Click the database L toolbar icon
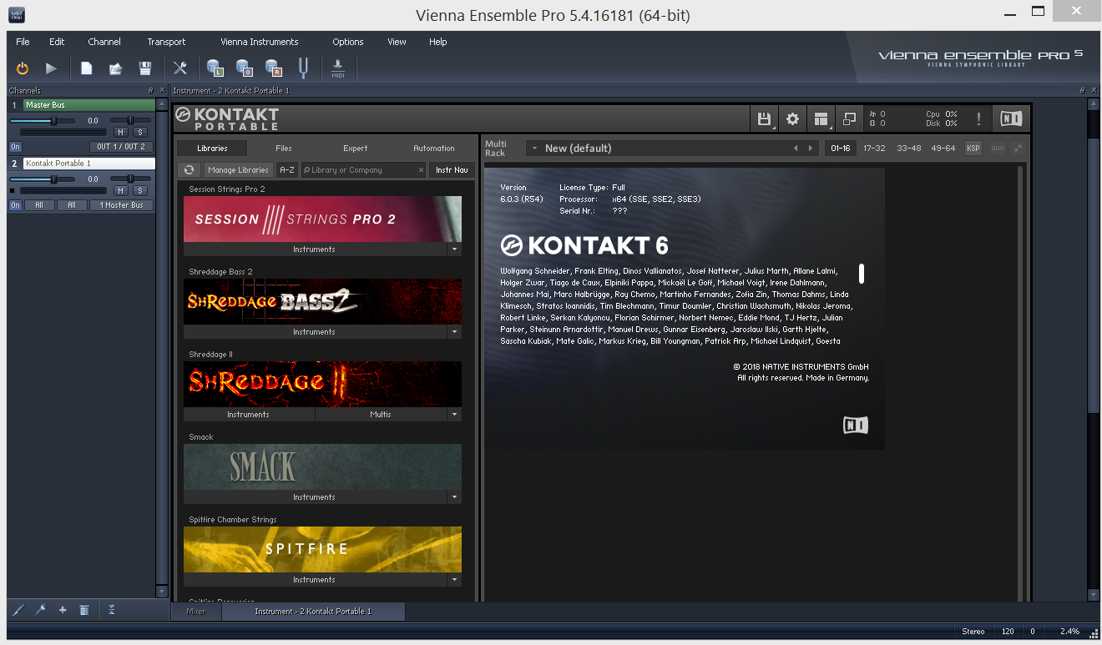 [x=215, y=68]
